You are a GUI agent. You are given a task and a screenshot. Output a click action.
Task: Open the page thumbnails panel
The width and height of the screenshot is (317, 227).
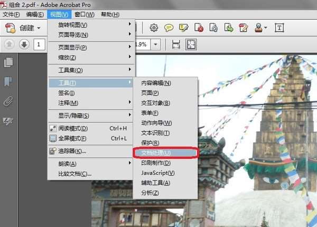[8, 62]
